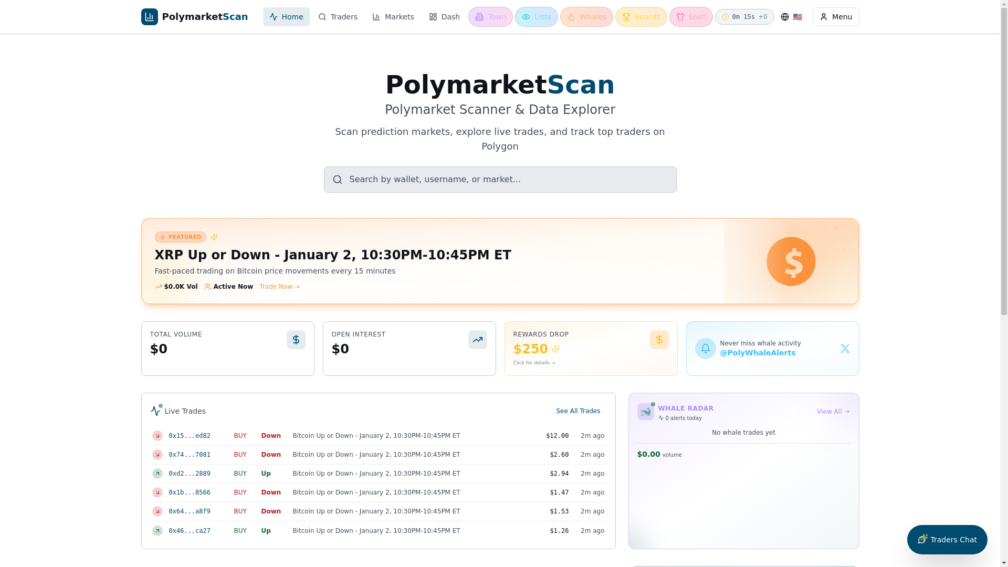This screenshot has height=567, width=1008.
Task: Click the large orange dollar coin graphic
Action: pos(791,261)
